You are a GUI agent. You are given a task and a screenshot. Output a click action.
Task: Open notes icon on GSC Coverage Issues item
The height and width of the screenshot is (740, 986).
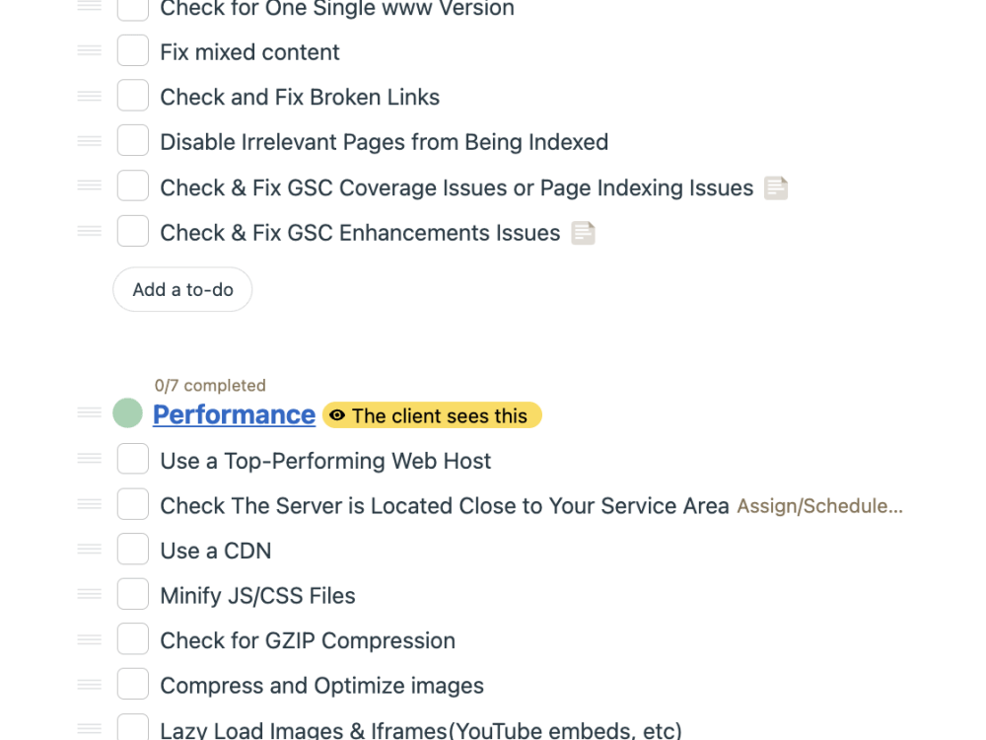tap(776, 188)
